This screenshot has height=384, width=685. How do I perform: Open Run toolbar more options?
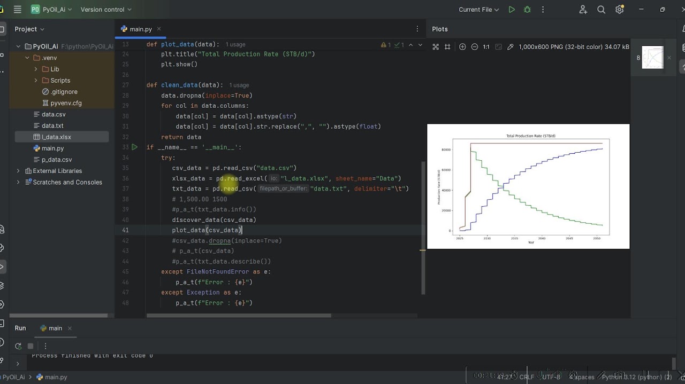click(45, 346)
